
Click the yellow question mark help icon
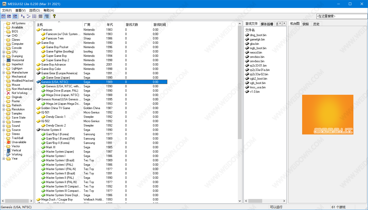click(x=54, y=16)
